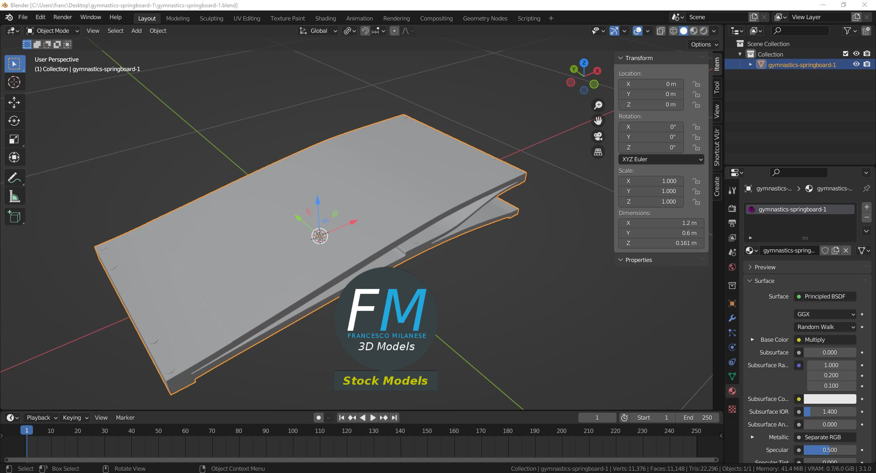Viewport: 876px width, 473px height.
Task: Open Object Mode dropdown
Action: tap(53, 31)
